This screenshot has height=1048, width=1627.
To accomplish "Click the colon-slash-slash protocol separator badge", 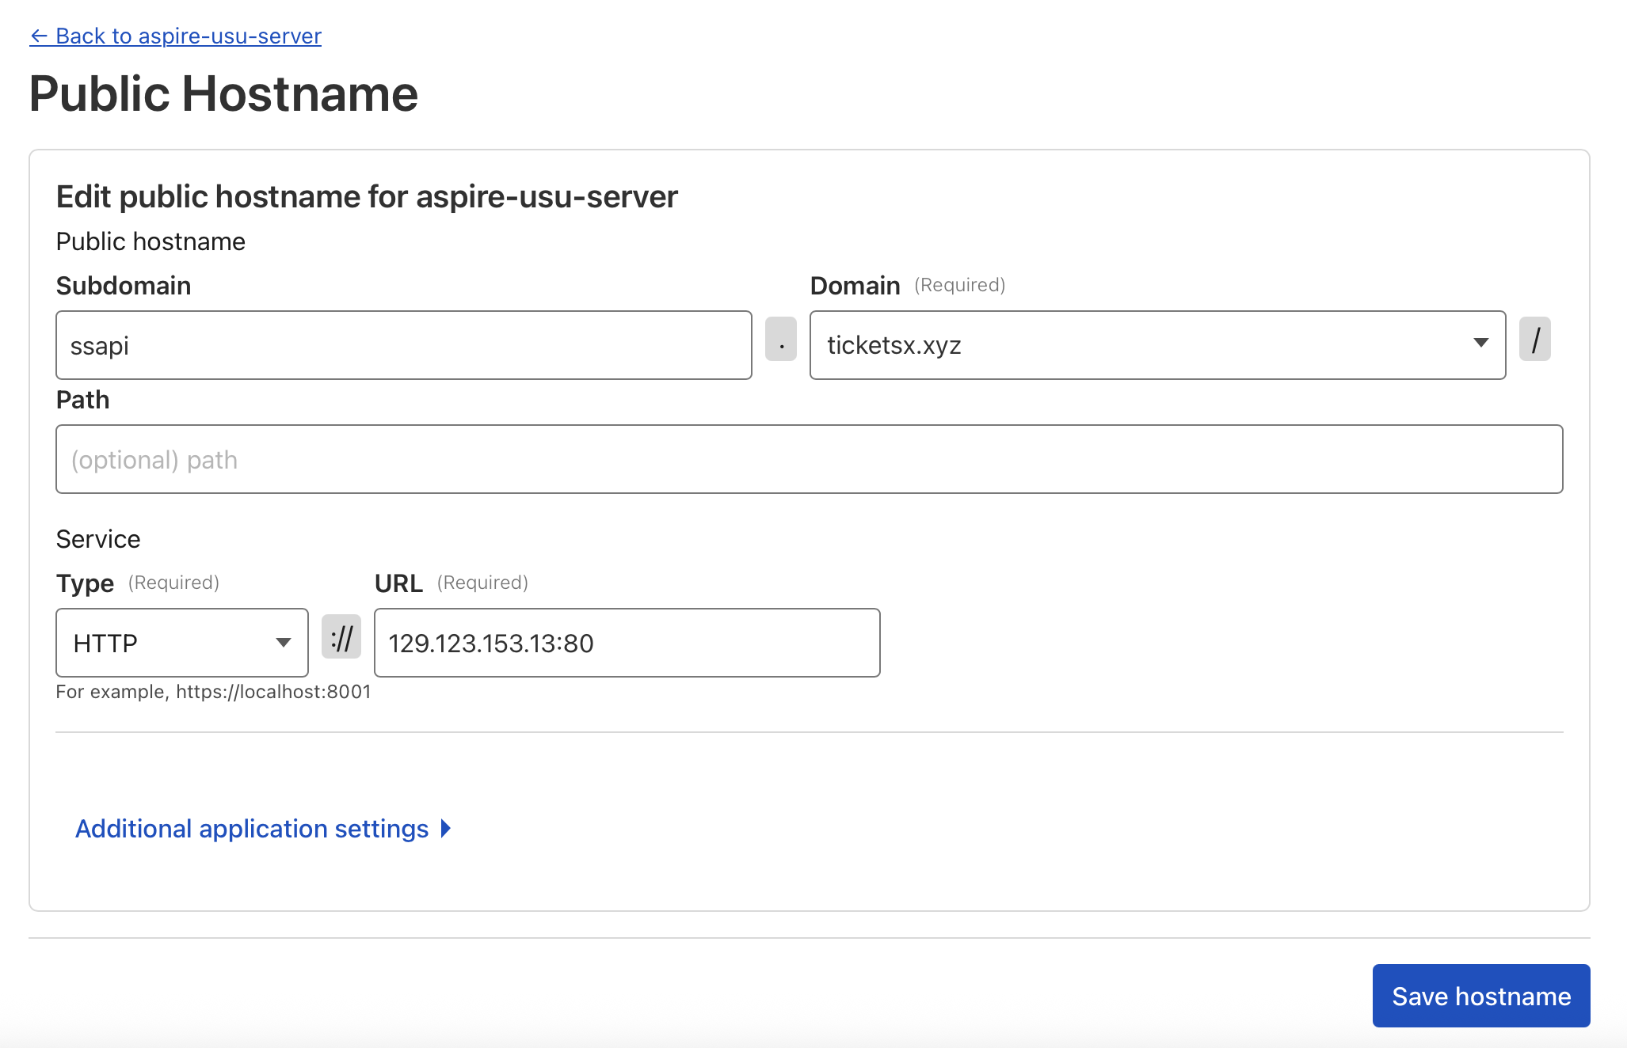I will pos(341,637).
